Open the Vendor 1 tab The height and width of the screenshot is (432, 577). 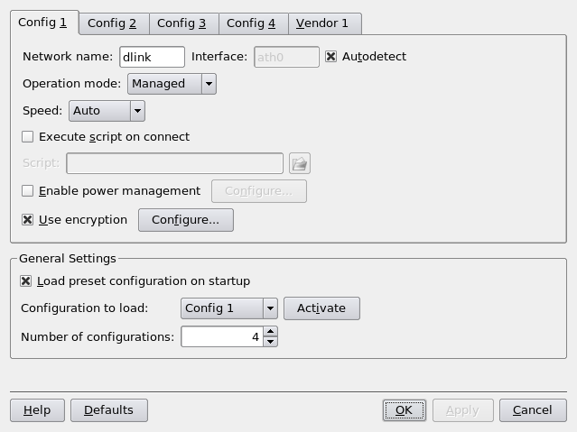tap(321, 23)
